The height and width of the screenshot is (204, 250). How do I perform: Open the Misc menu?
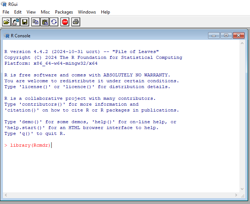pos(45,12)
